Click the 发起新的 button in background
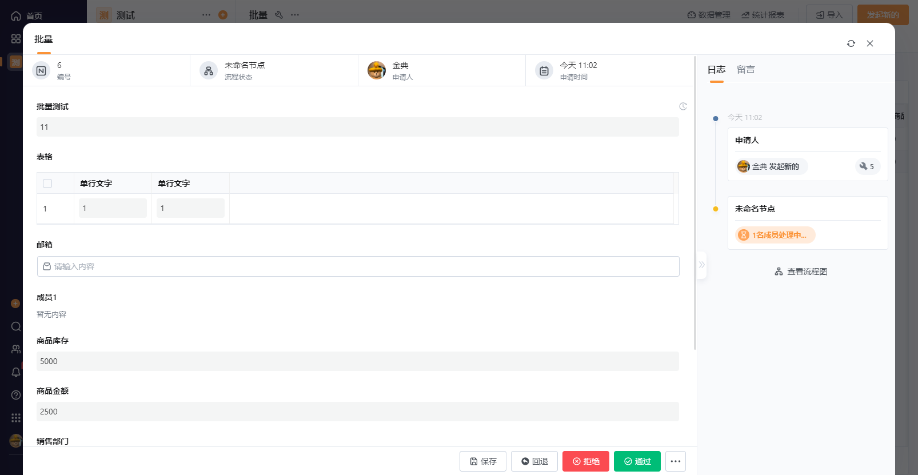 (x=883, y=15)
